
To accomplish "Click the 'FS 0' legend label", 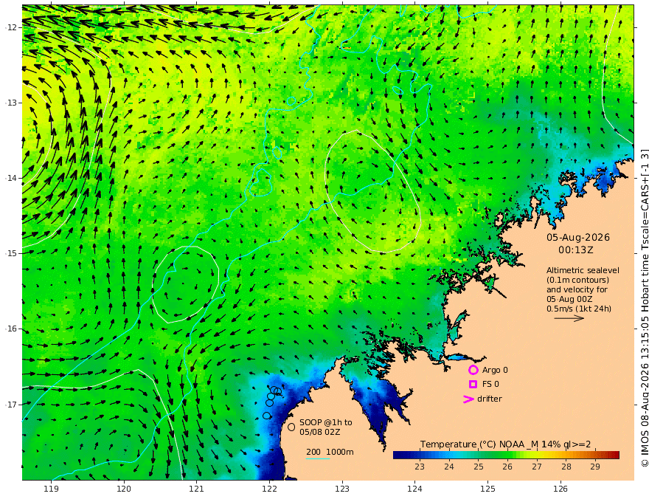I will pos(490,385).
